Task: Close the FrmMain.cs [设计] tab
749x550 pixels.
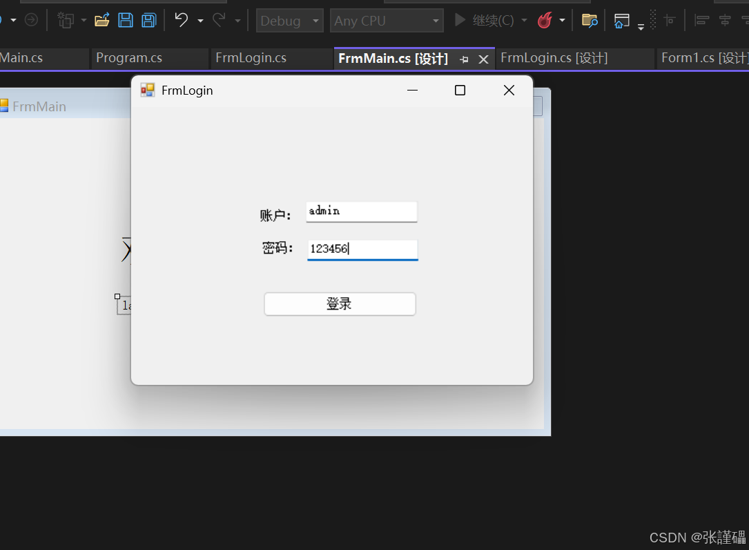Action: click(483, 59)
